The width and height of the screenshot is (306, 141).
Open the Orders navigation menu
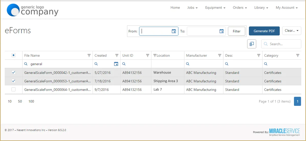click(x=240, y=8)
